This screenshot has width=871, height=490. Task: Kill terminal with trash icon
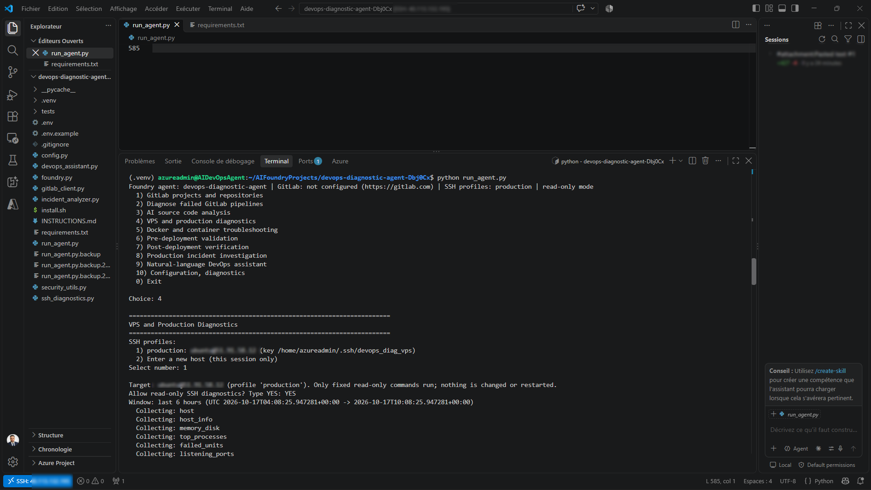(705, 161)
